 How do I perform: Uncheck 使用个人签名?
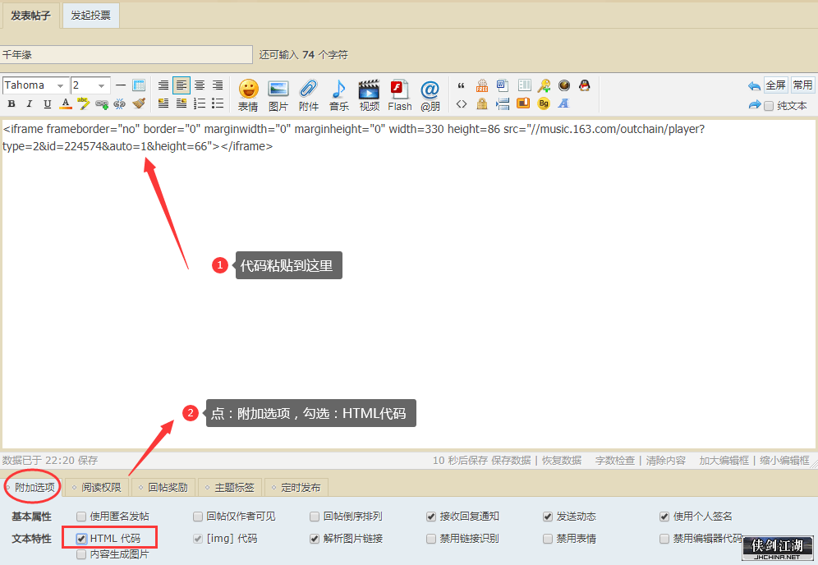click(664, 517)
